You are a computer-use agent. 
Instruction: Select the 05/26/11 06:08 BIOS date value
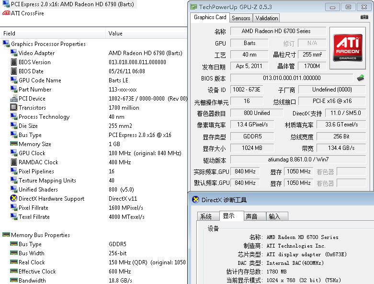tap(126, 71)
